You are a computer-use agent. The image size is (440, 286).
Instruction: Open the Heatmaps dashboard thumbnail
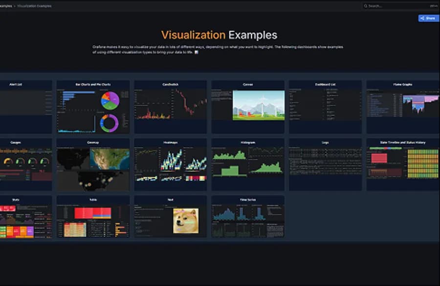pyautogui.click(x=171, y=165)
